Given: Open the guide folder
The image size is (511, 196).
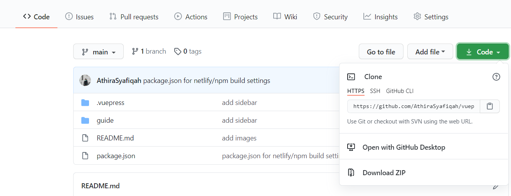Looking at the screenshot, I should click(105, 120).
